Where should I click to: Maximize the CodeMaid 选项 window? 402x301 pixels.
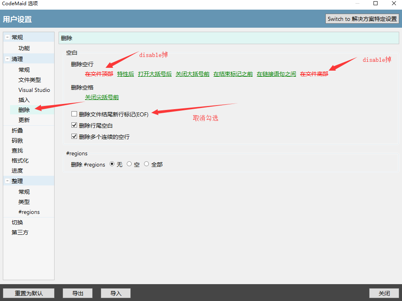coord(376,3)
